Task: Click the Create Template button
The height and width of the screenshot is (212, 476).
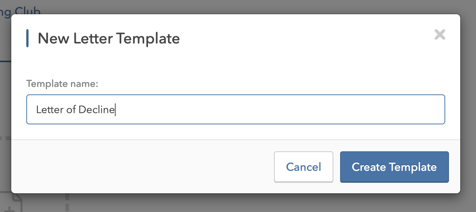Action: [x=394, y=167]
